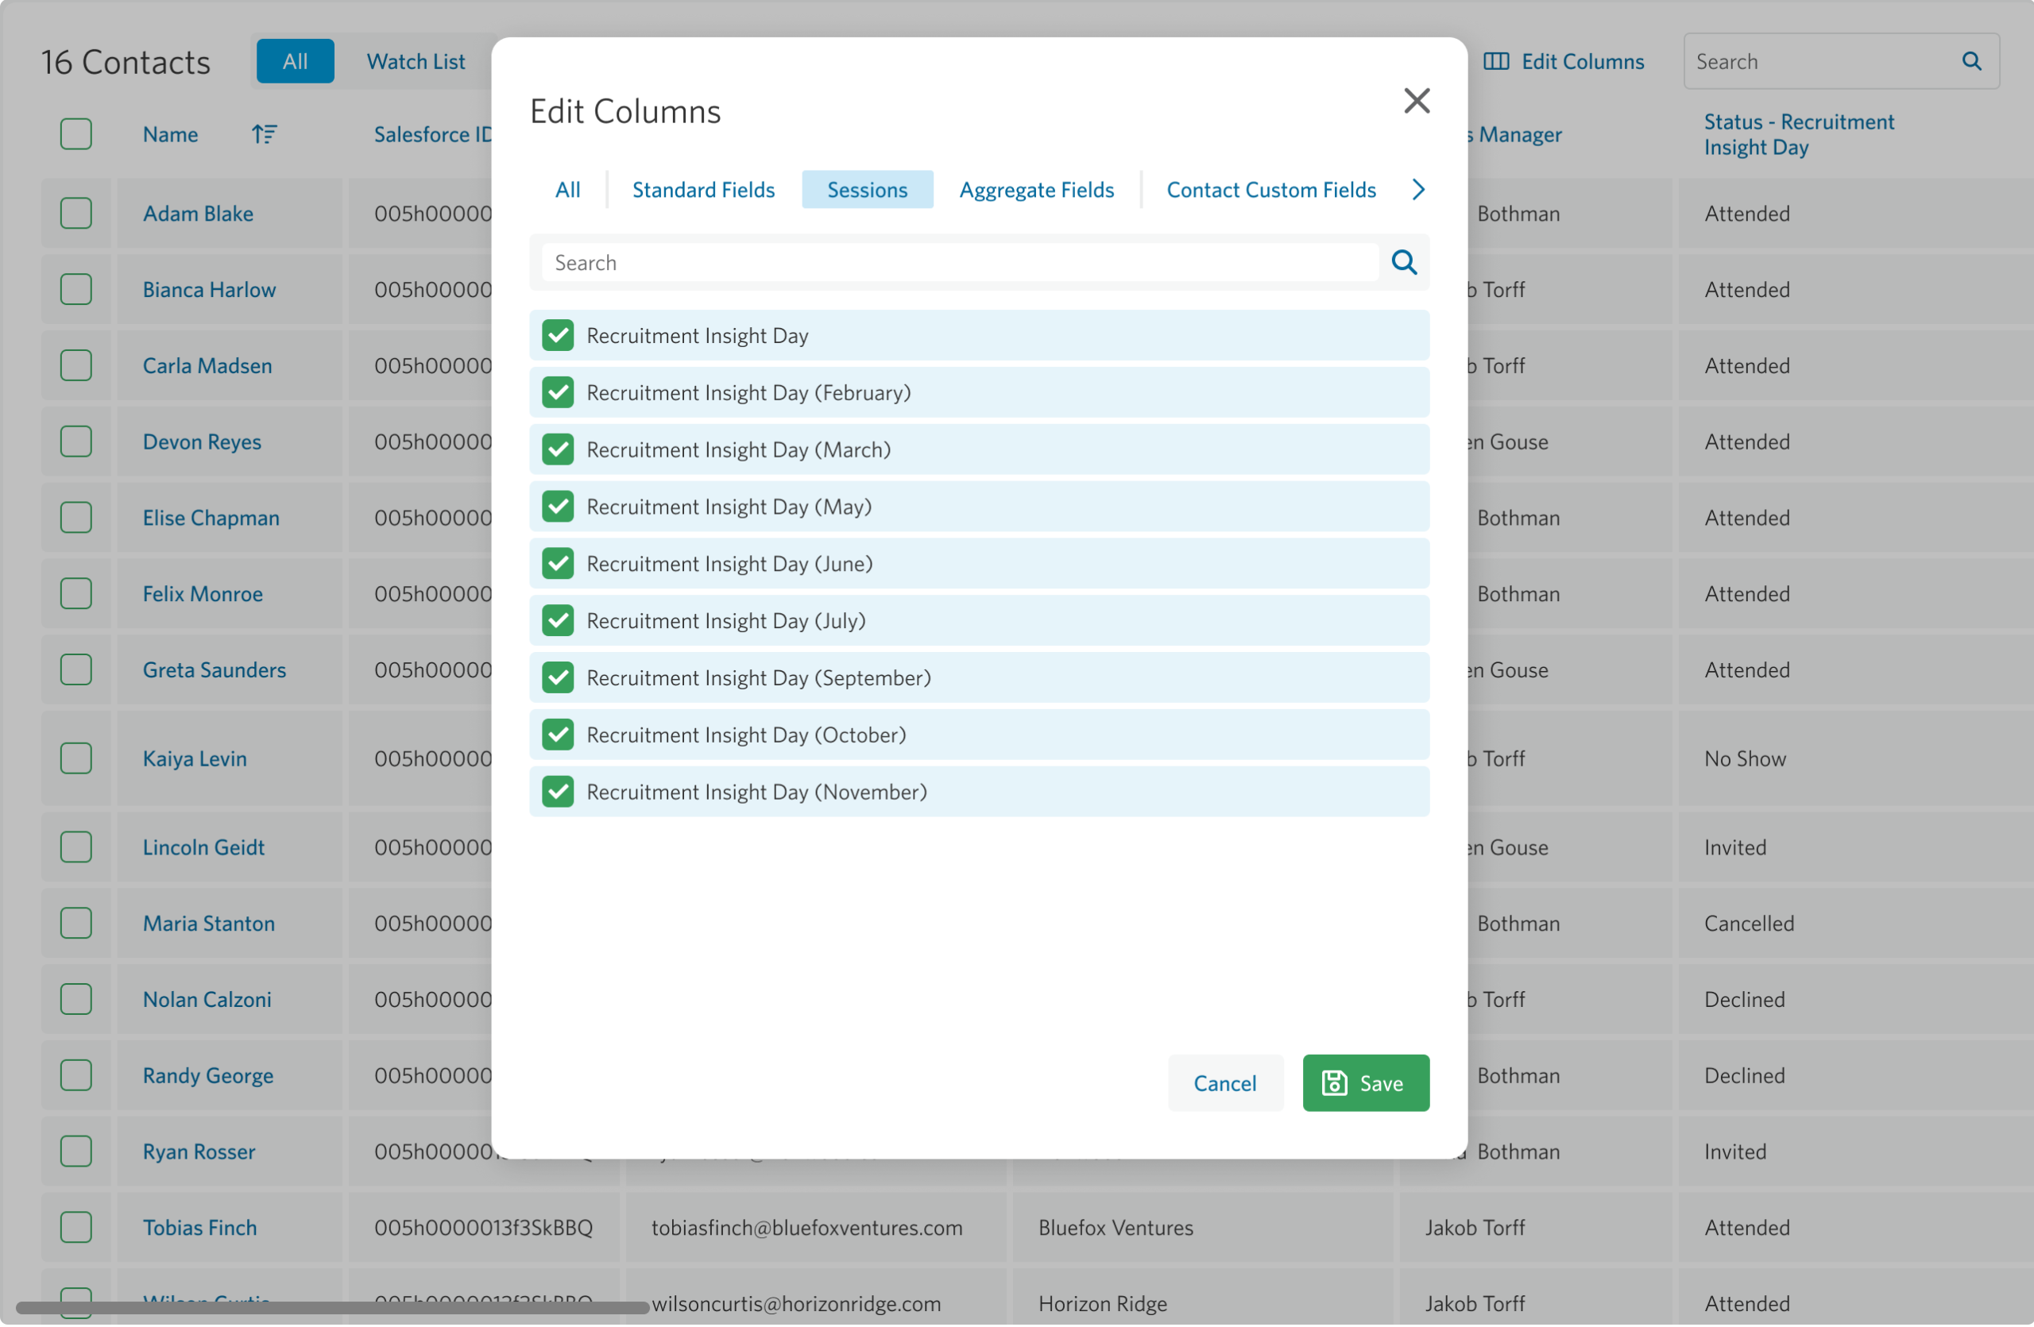Open the Aggregate Fields tab
The image size is (2034, 1327).
[x=1037, y=189]
